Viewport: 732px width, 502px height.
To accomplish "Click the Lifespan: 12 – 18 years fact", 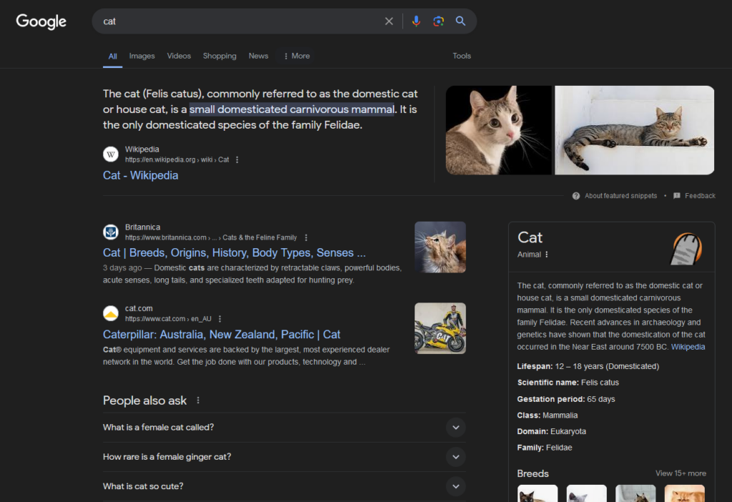I will click(588, 367).
